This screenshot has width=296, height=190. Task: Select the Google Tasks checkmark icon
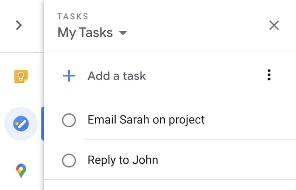point(21,124)
